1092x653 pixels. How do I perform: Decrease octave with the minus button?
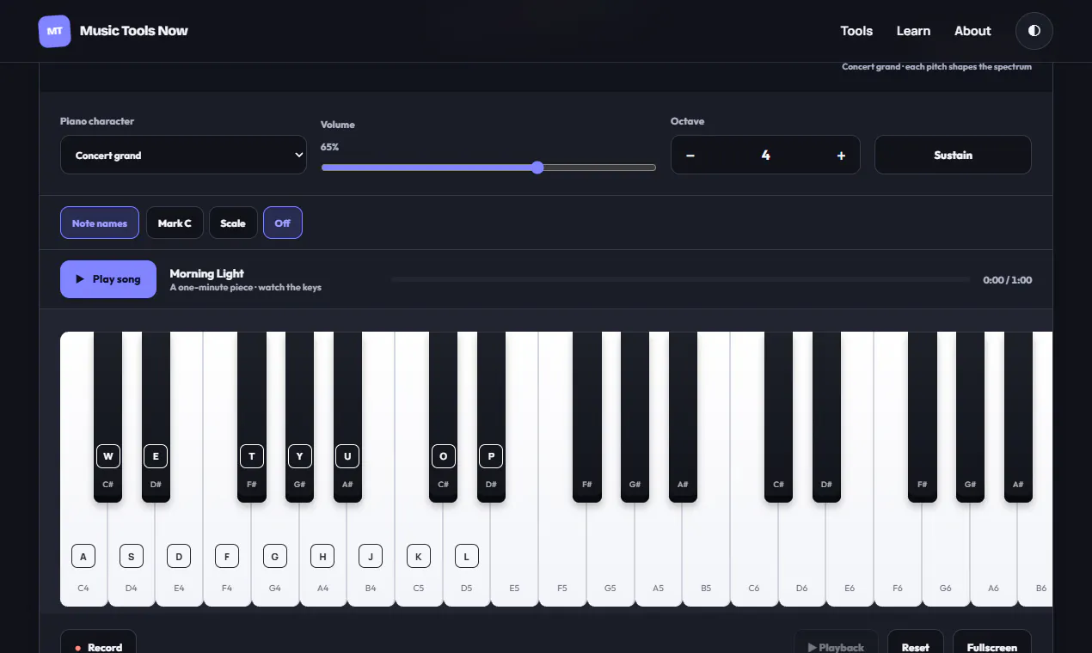coord(690,156)
